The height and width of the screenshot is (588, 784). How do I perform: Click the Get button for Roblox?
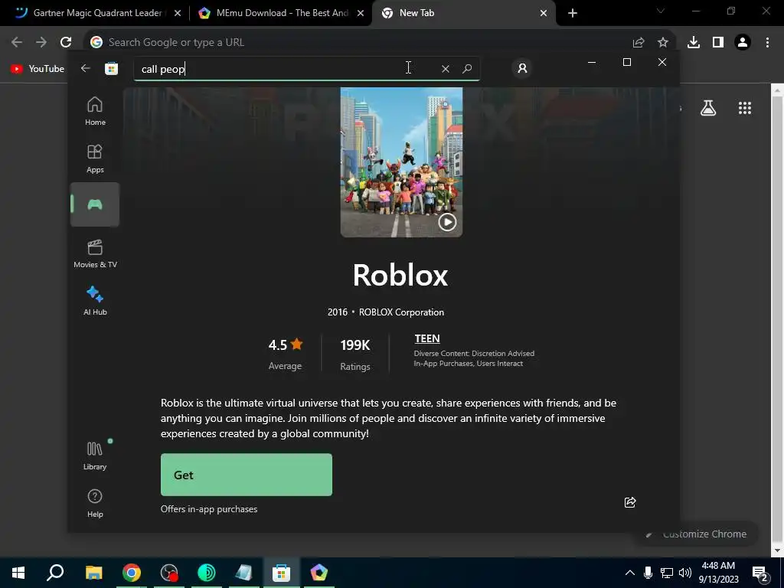pyautogui.click(x=247, y=475)
